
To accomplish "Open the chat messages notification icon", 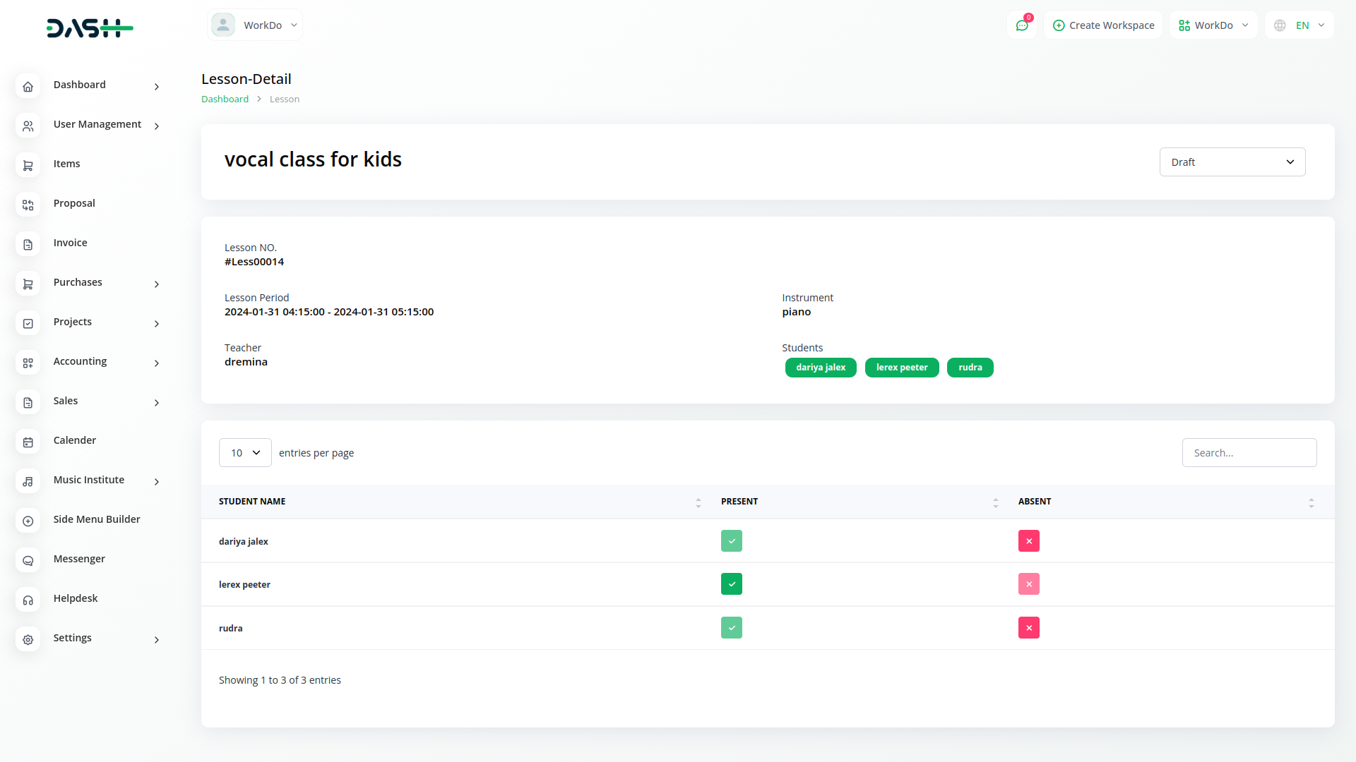I will coord(1021,25).
